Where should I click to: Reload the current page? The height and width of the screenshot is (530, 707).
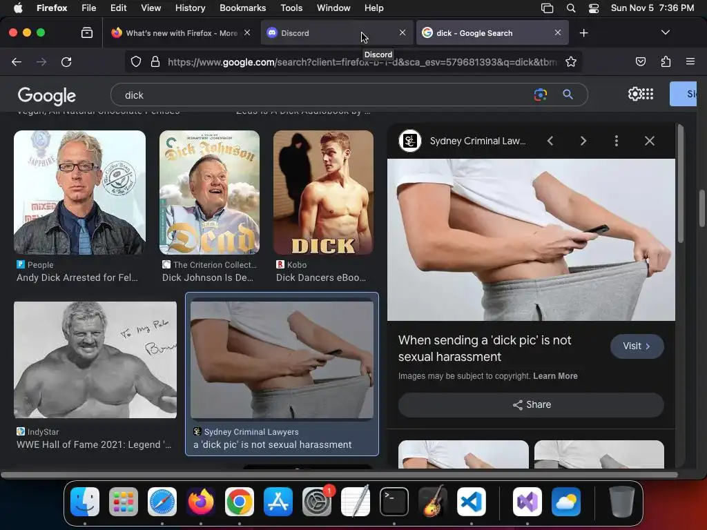[x=66, y=61]
